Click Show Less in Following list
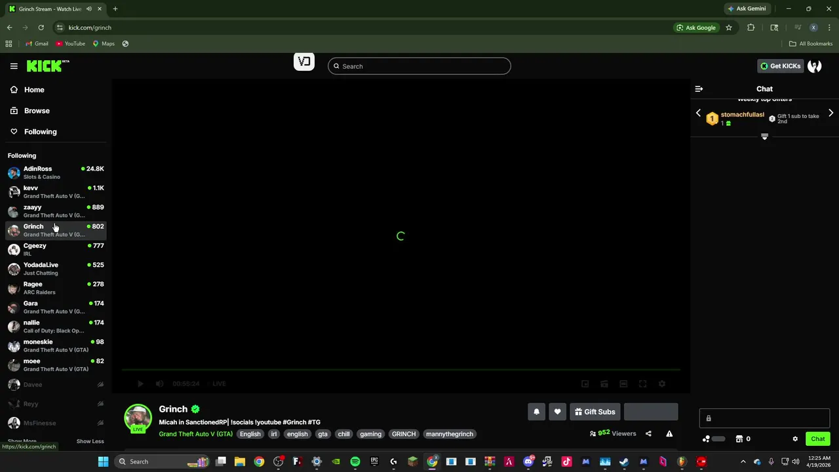The width and height of the screenshot is (839, 472). click(x=90, y=441)
